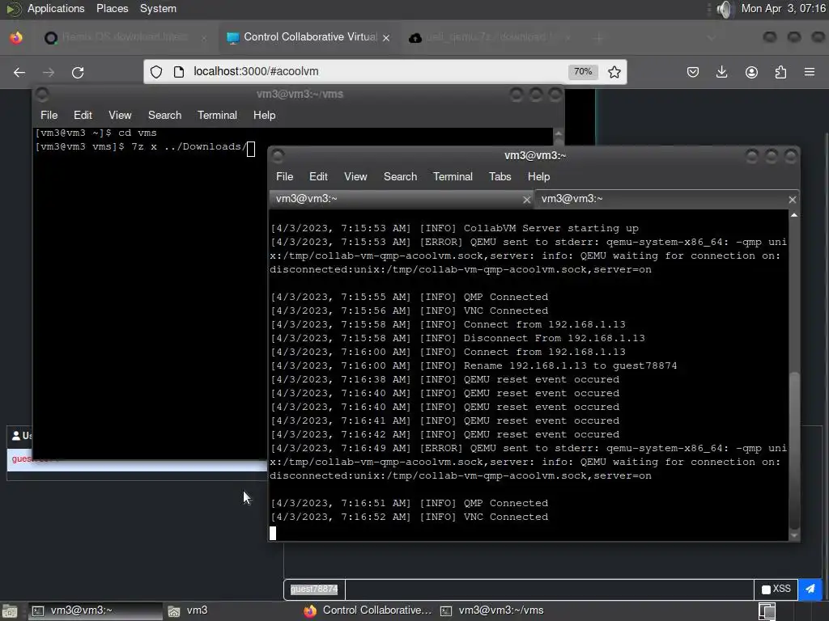
Task: Open Help menu in vms terminal window
Action: coord(265,115)
